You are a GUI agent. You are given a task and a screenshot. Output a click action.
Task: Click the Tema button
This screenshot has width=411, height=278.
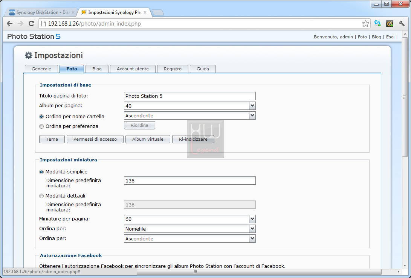click(x=52, y=139)
